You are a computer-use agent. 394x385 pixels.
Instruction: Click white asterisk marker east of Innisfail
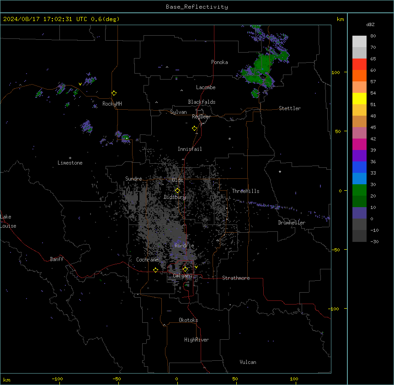click(x=229, y=139)
